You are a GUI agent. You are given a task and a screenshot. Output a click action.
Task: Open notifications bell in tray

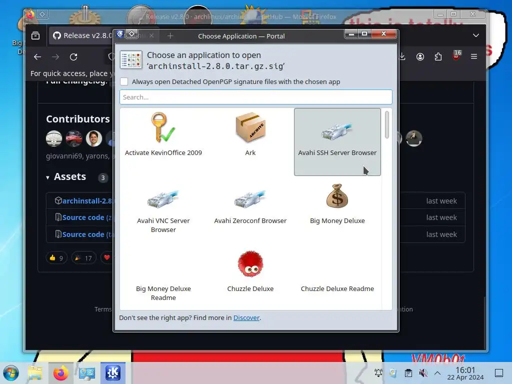[378, 373]
